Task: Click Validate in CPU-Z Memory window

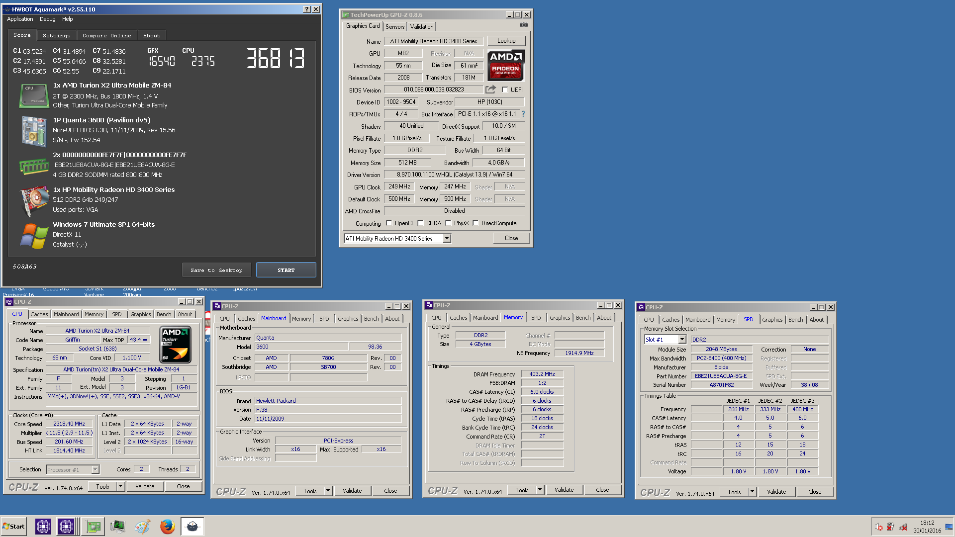Action: point(564,490)
